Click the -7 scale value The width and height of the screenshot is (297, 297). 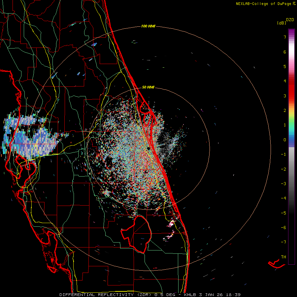pyautogui.click(x=283, y=242)
